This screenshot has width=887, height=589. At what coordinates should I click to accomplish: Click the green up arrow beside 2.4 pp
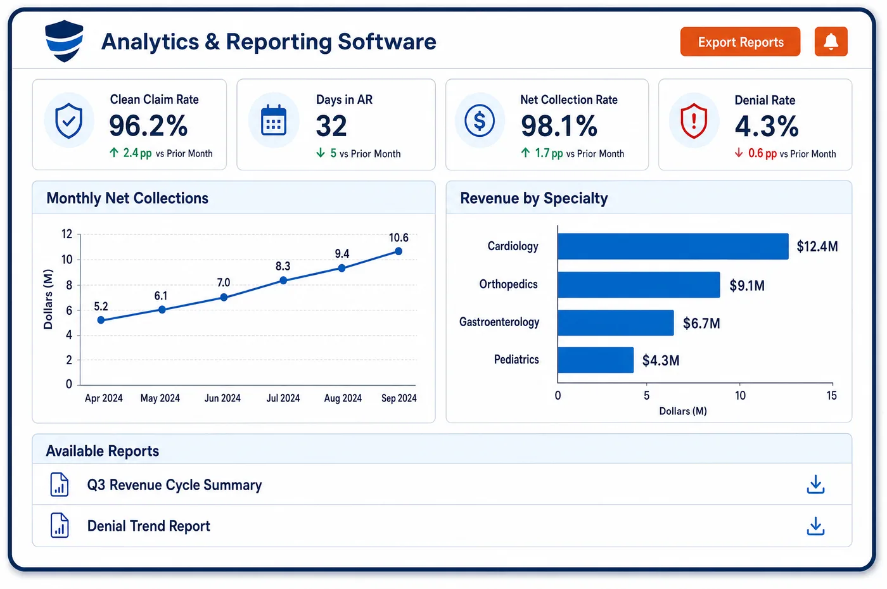[x=114, y=153]
